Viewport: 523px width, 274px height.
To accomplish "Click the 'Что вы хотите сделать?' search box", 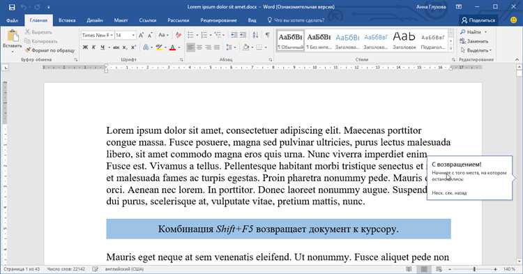I will tap(296, 20).
